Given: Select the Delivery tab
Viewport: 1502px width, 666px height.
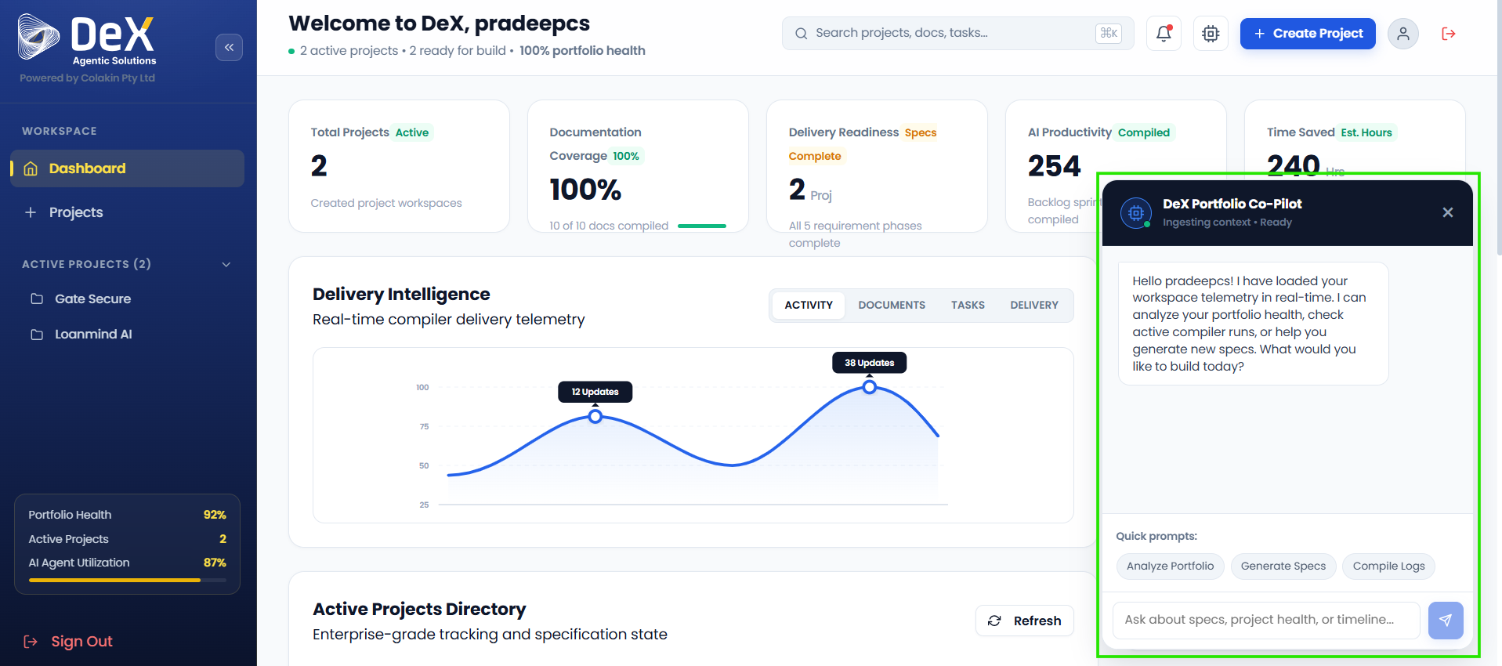Looking at the screenshot, I should pyautogui.click(x=1033, y=305).
